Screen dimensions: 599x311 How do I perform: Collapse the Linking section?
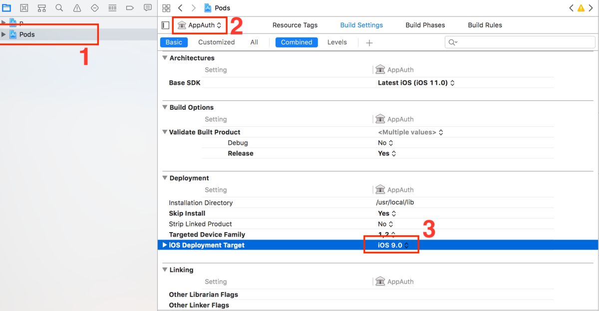pos(165,270)
